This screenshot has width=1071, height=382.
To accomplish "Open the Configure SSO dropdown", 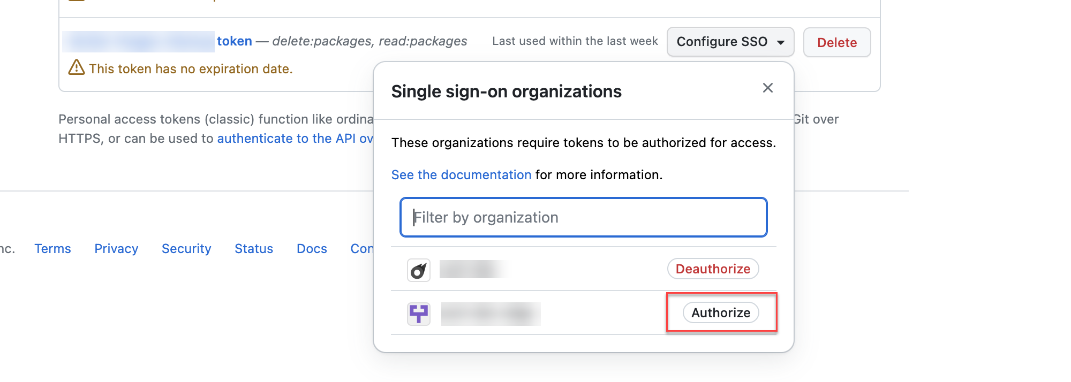I will [730, 42].
